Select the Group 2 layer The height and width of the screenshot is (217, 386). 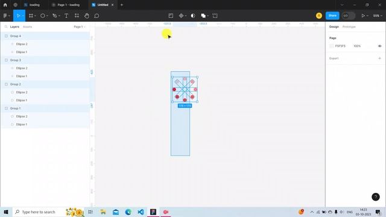point(45,84)
